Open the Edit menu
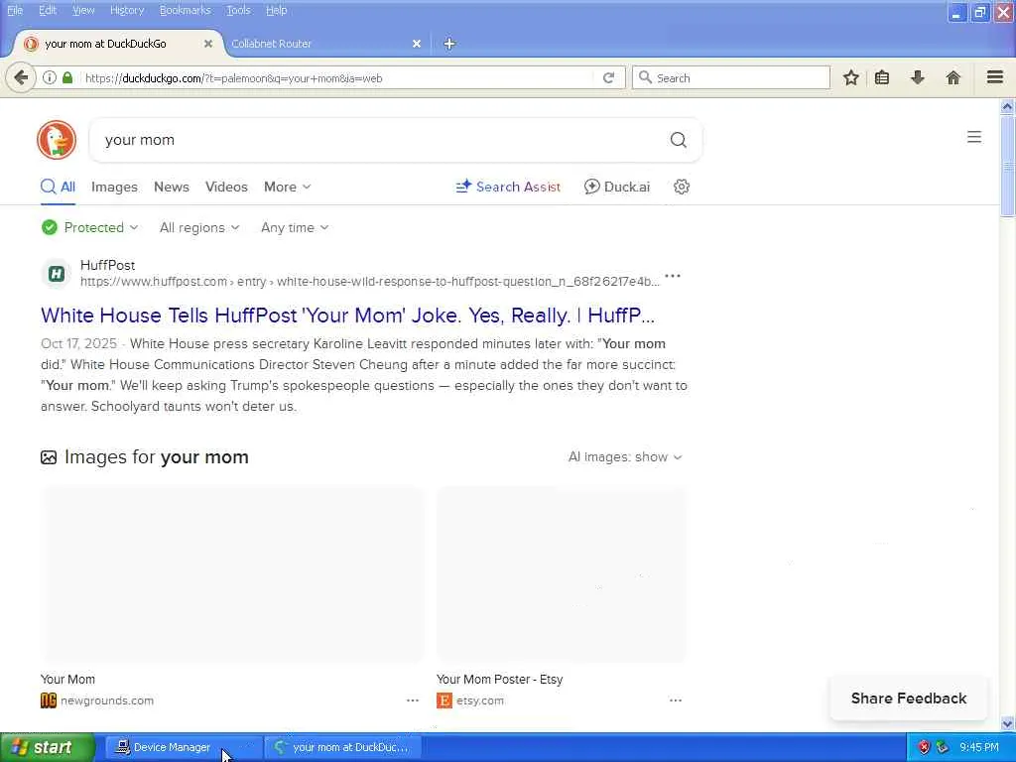The image size is (1016, 762). point(48,10)
